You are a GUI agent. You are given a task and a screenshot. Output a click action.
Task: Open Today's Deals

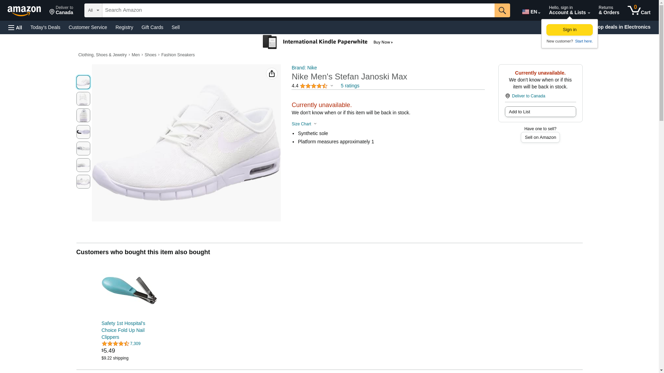pyautogui.click(x=45, y=27)
